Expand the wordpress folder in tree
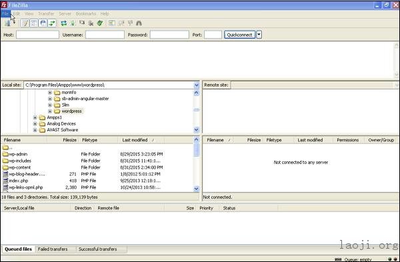Image resolution: width=400 pixels, height=262 pixels. 50,111
